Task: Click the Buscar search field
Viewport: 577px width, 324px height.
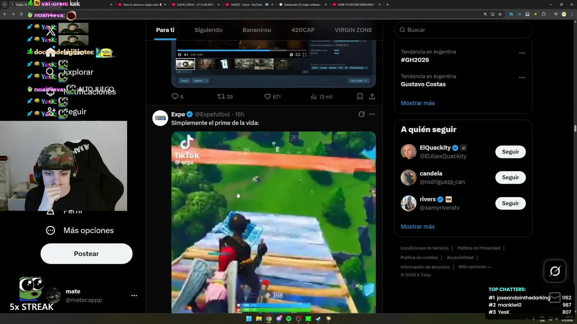Action: [463, 30]
